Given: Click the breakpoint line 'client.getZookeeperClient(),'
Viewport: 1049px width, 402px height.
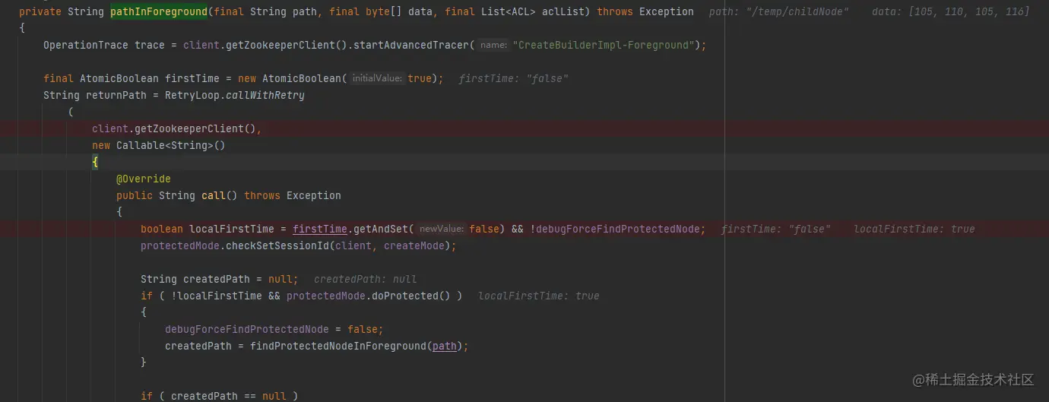Looking at the screenshot, I should [177, 129].
